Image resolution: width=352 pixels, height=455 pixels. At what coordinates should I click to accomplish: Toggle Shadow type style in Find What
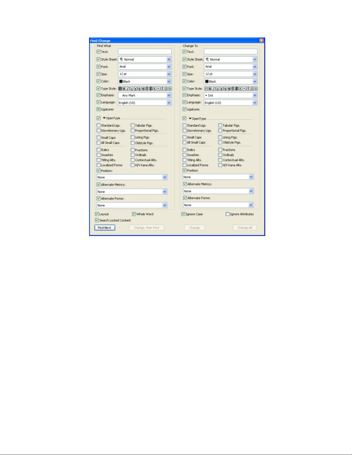pos(151,89)
